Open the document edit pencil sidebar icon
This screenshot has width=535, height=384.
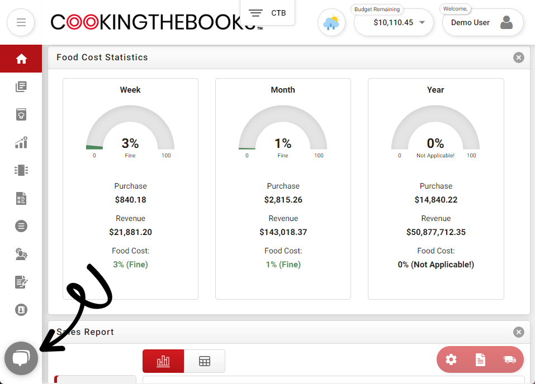coord(21,282)
